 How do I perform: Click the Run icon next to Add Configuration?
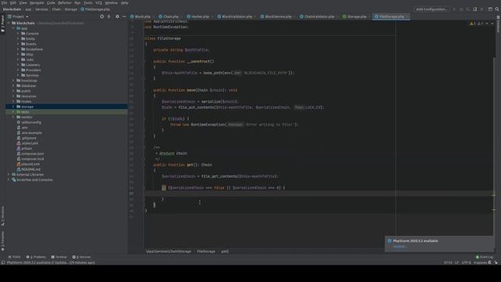454,9
